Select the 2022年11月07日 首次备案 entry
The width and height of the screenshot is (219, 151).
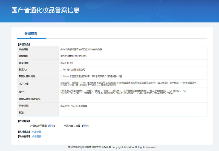(x=74, y=106)
